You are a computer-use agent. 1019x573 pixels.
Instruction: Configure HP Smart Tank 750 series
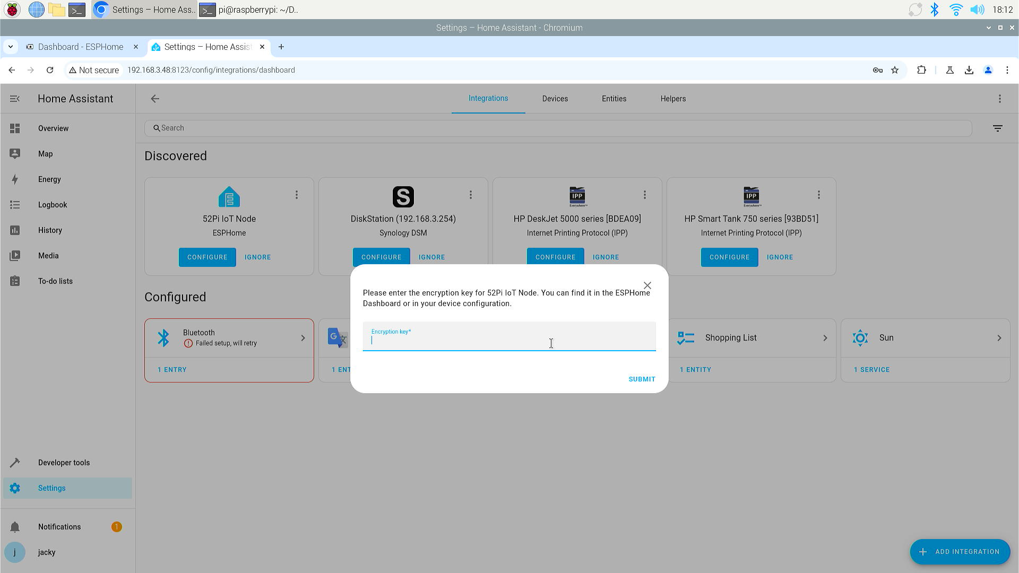pos(729,257)
